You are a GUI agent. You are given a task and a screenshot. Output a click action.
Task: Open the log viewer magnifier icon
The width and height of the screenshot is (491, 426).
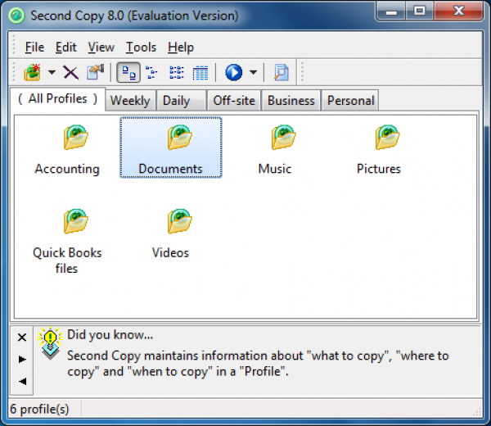[x=282, y=72]
